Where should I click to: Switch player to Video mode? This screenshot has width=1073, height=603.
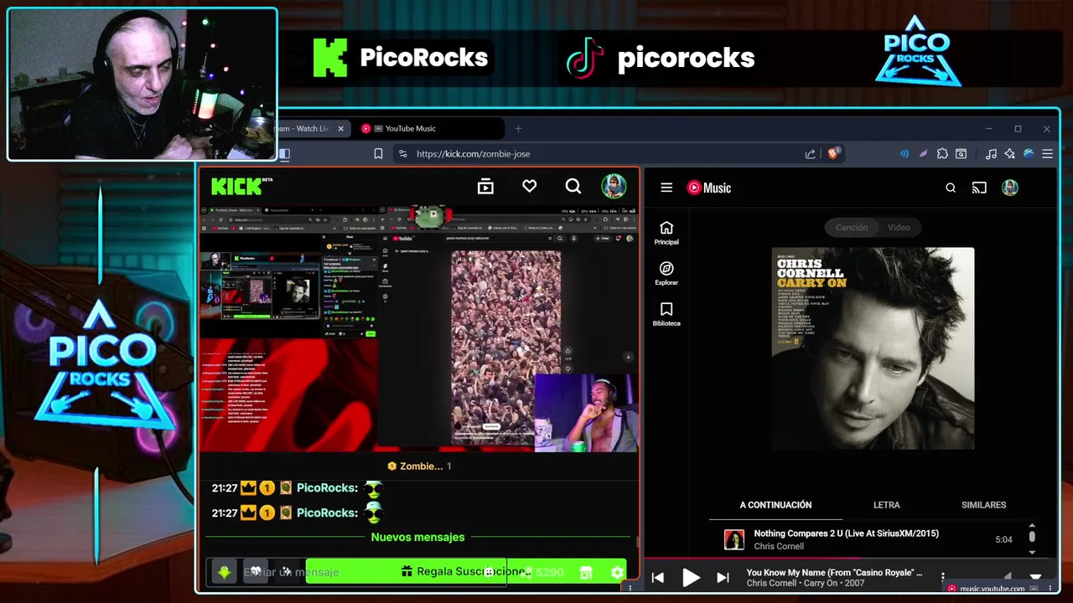point(899,227)
